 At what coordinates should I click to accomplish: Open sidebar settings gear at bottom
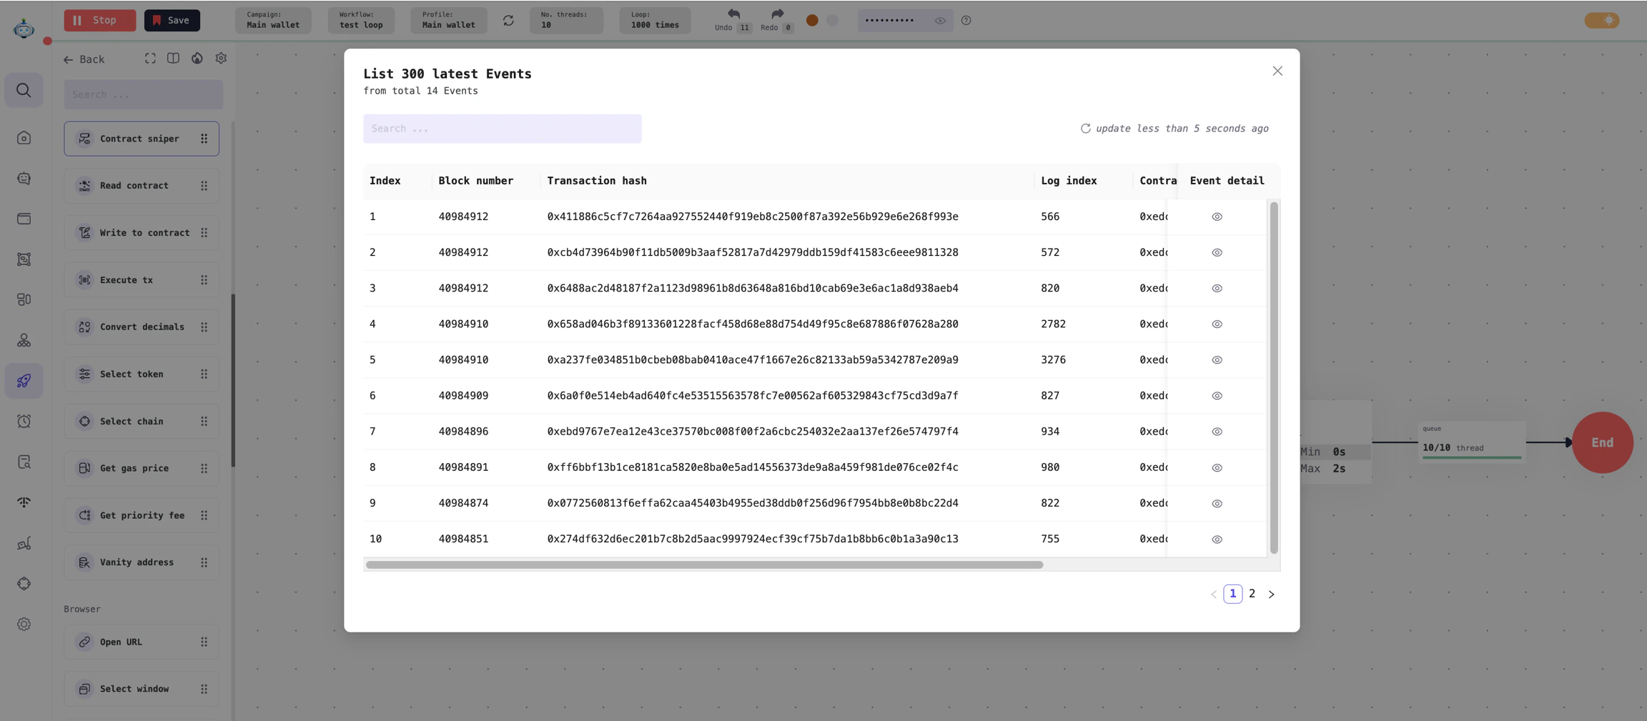(x=24, y=624)
